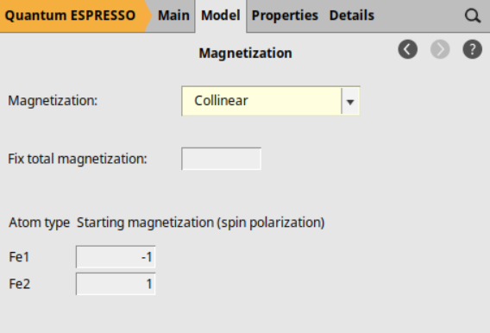Screen dimensions: 490x333
Task: Click the disabled next page arrow
Action: pos(440,49)
